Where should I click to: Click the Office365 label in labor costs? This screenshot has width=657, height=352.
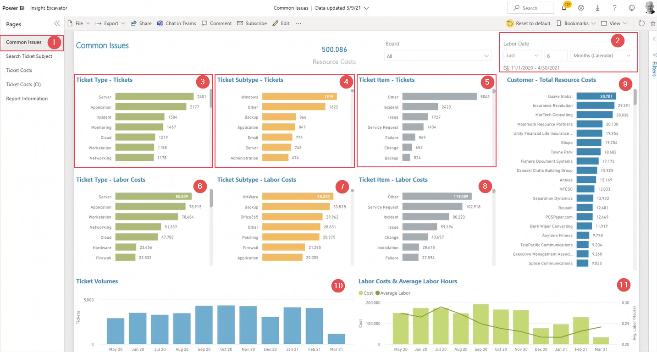pyautogui.click(x=250, y=217)
